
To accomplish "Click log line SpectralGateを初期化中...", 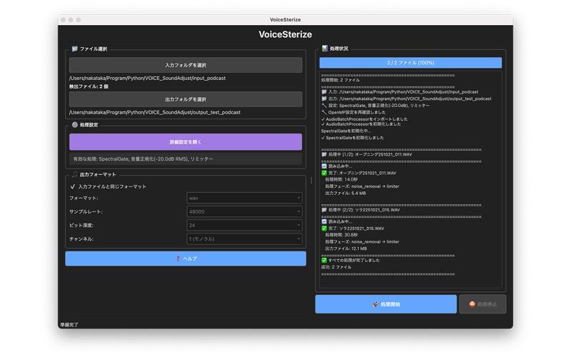I will pos(346,131).
